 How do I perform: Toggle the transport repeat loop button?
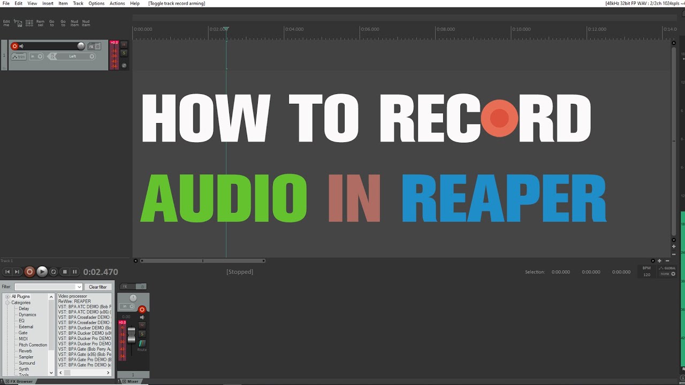tap(54, 272)
